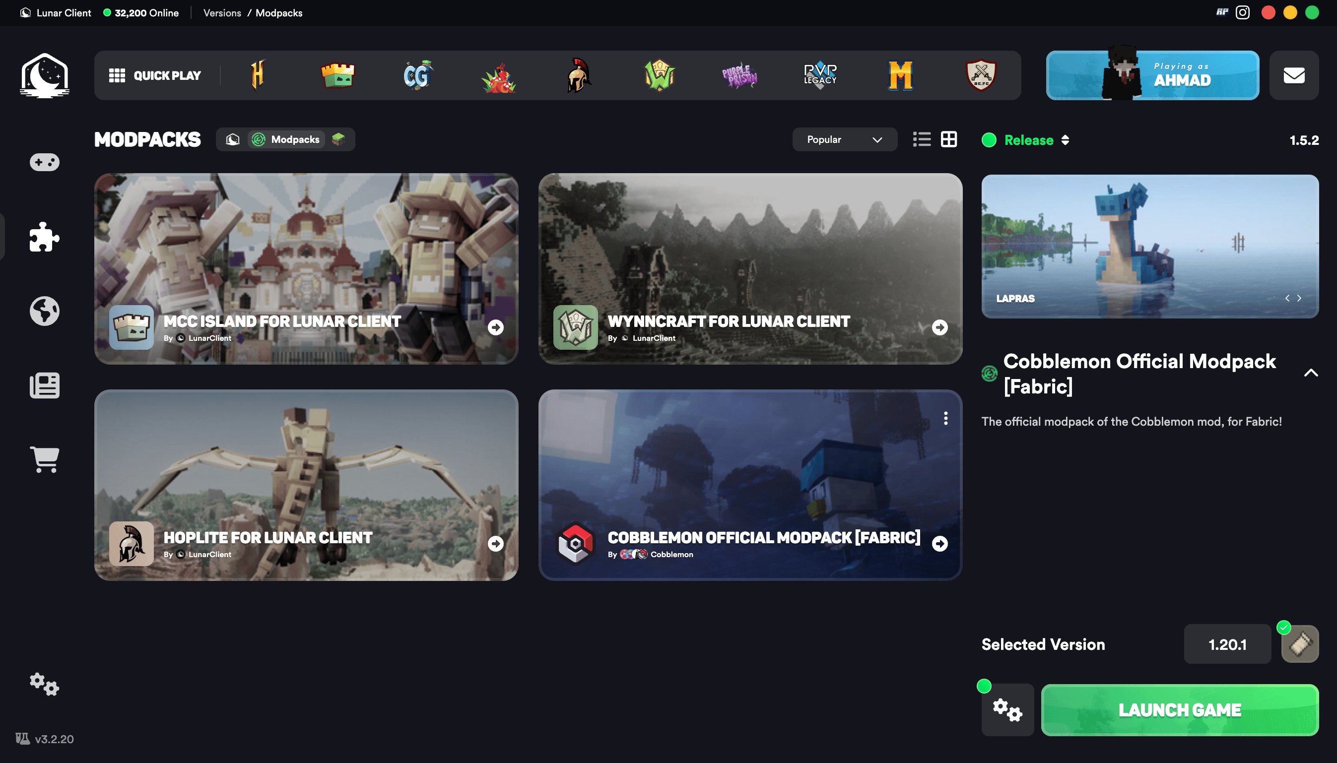
Task: Open the news feed from the sidebar
Action: pos(44,385)
